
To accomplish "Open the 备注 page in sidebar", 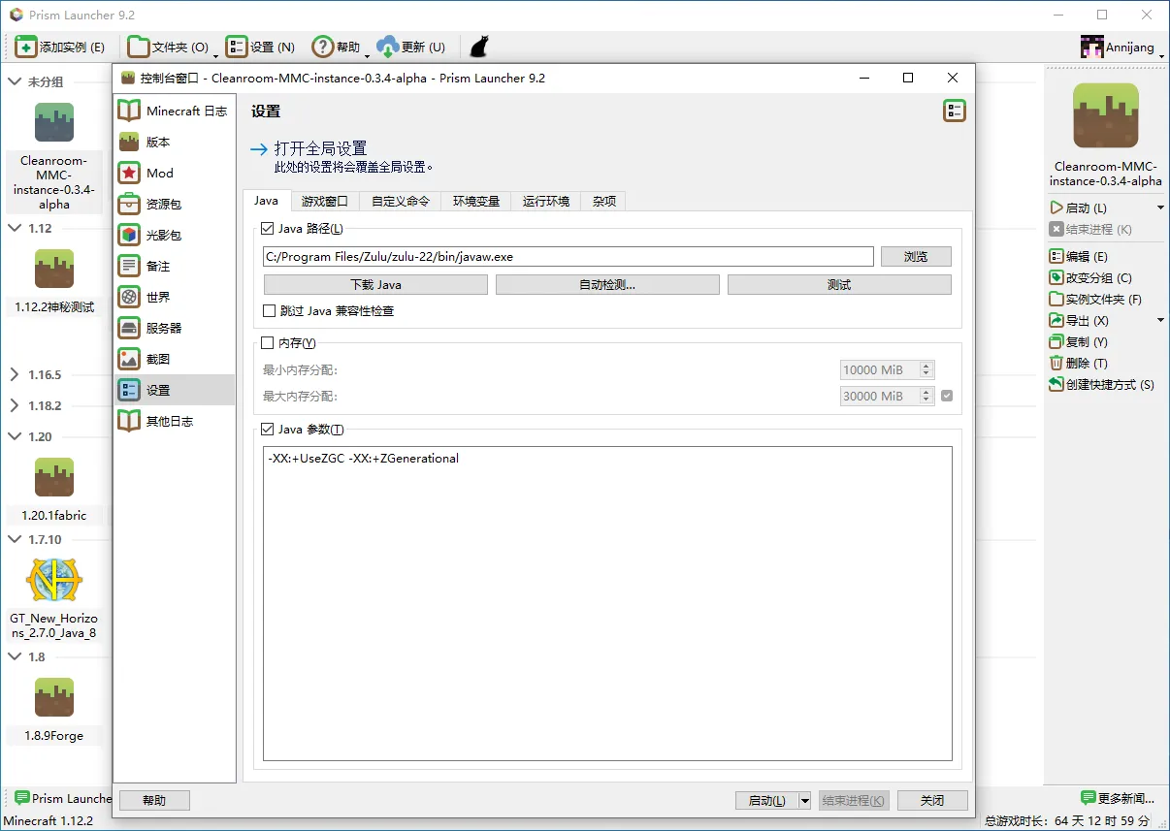I will [174, 266].
